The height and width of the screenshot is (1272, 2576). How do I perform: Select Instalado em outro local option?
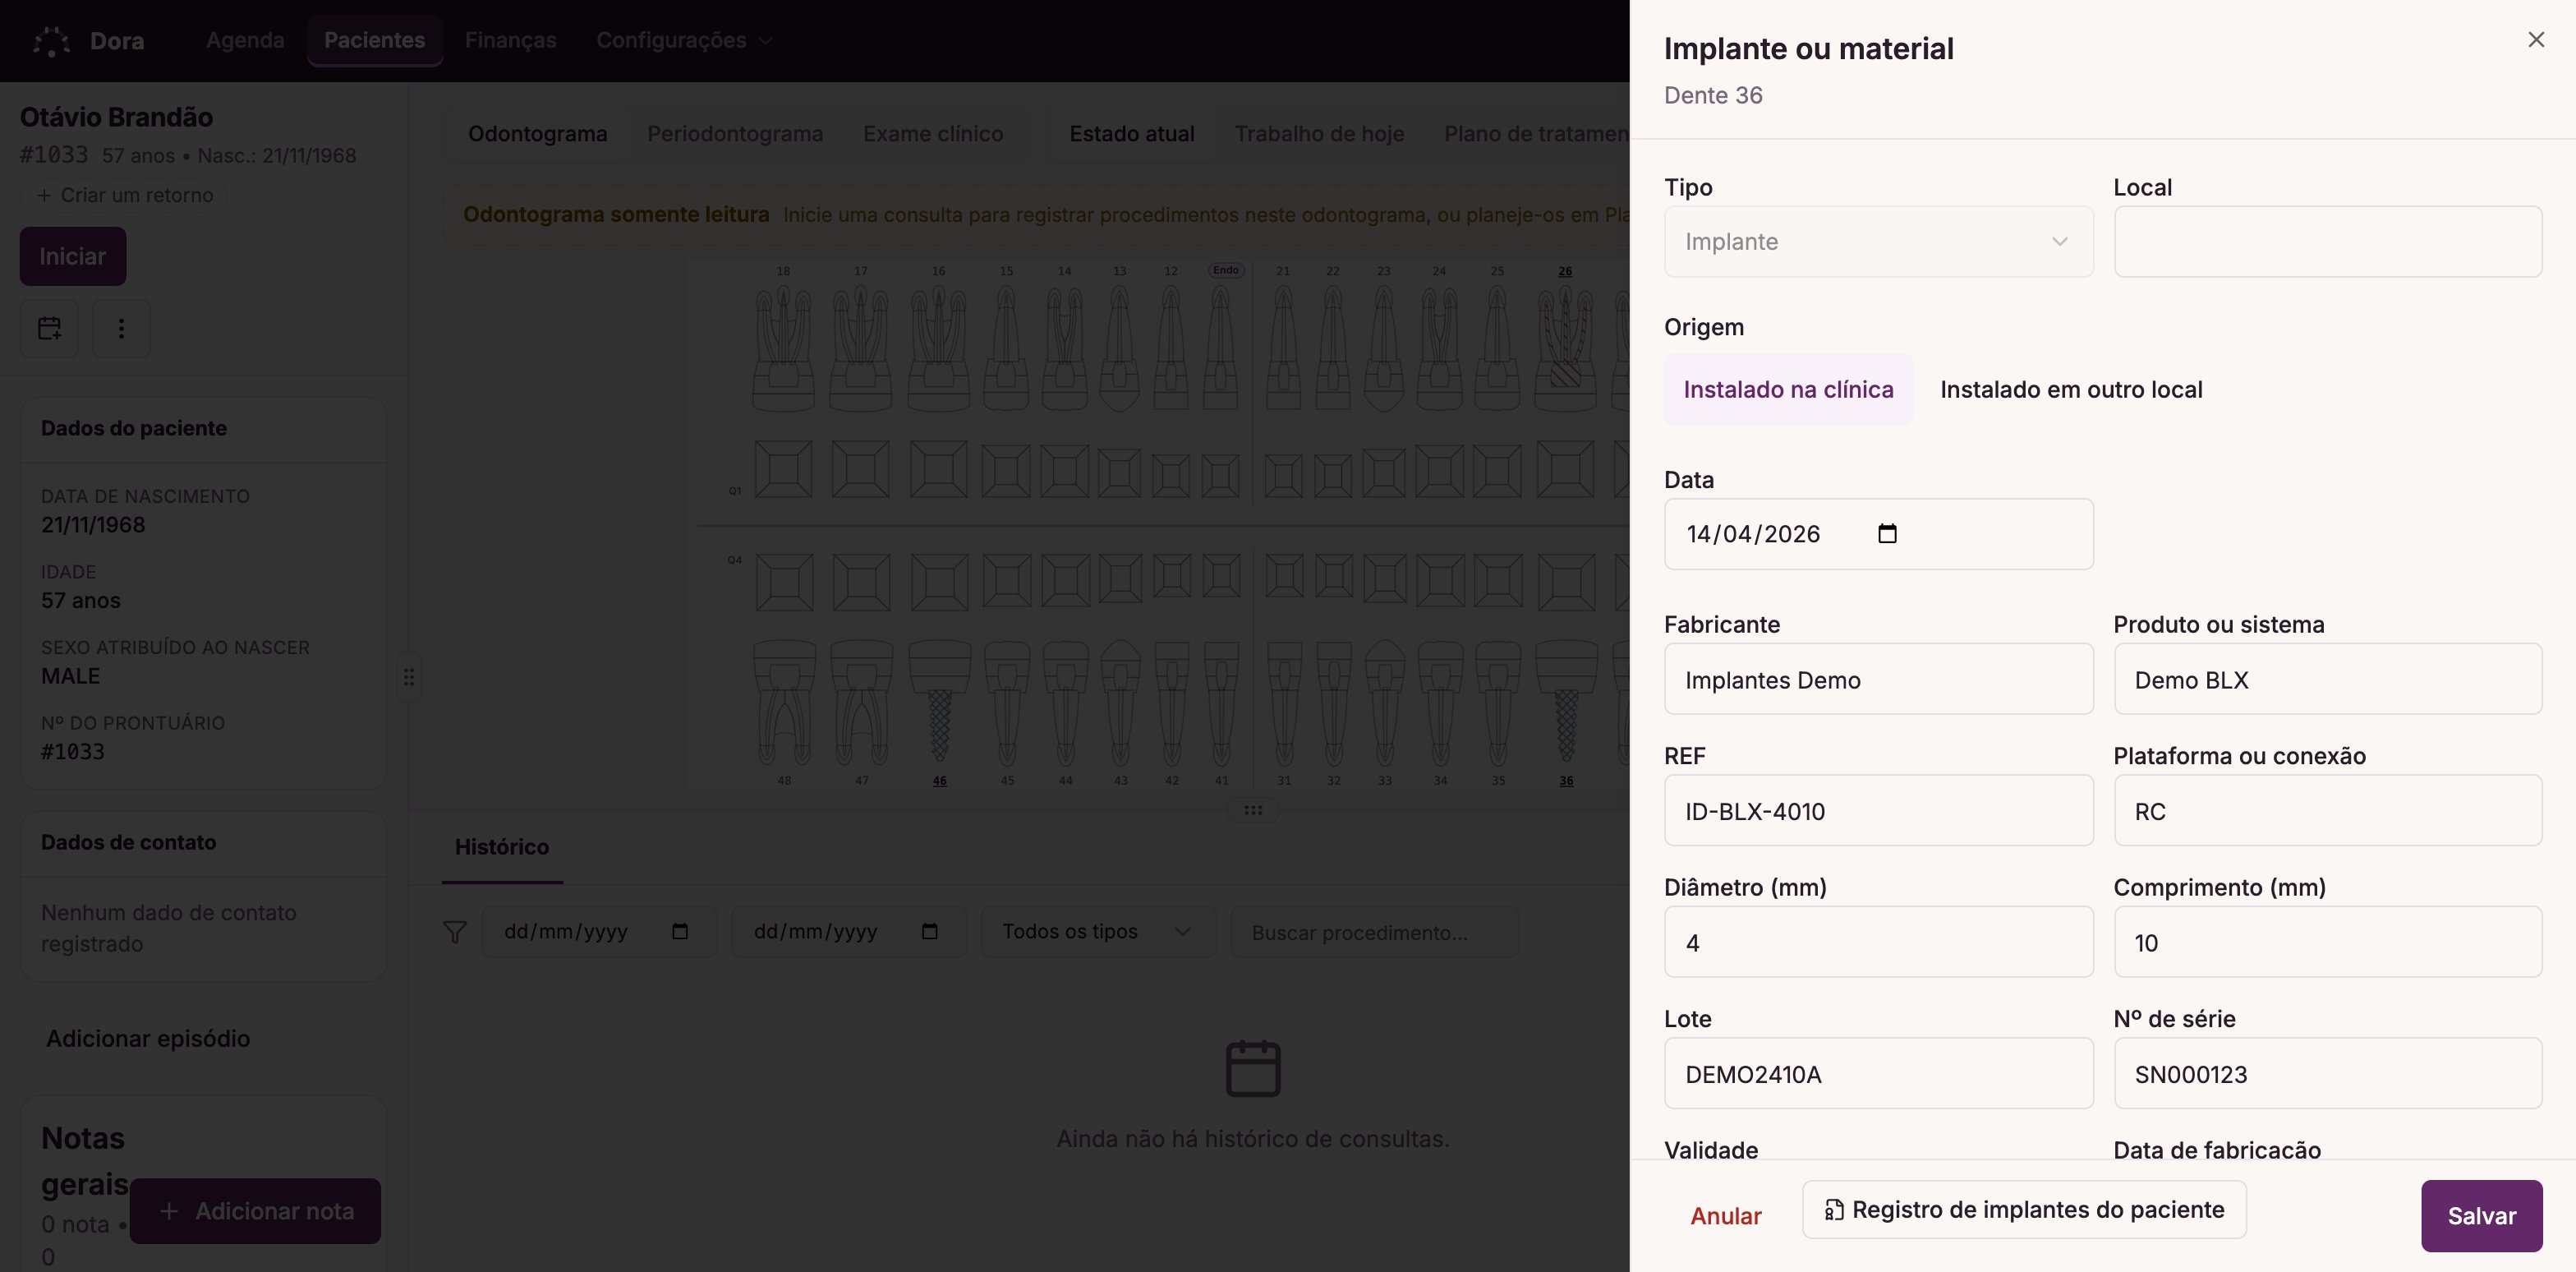pyautogui.click(x=2071, y=390)
